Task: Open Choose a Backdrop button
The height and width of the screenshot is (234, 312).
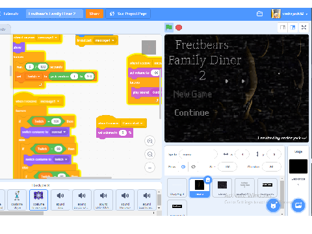Action: coord(298,205)
